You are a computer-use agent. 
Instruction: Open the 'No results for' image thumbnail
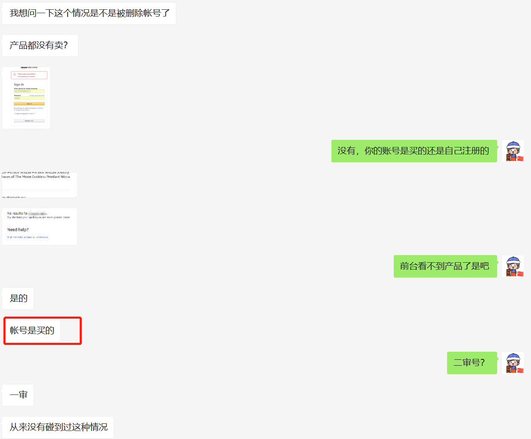tap(39, 226)
